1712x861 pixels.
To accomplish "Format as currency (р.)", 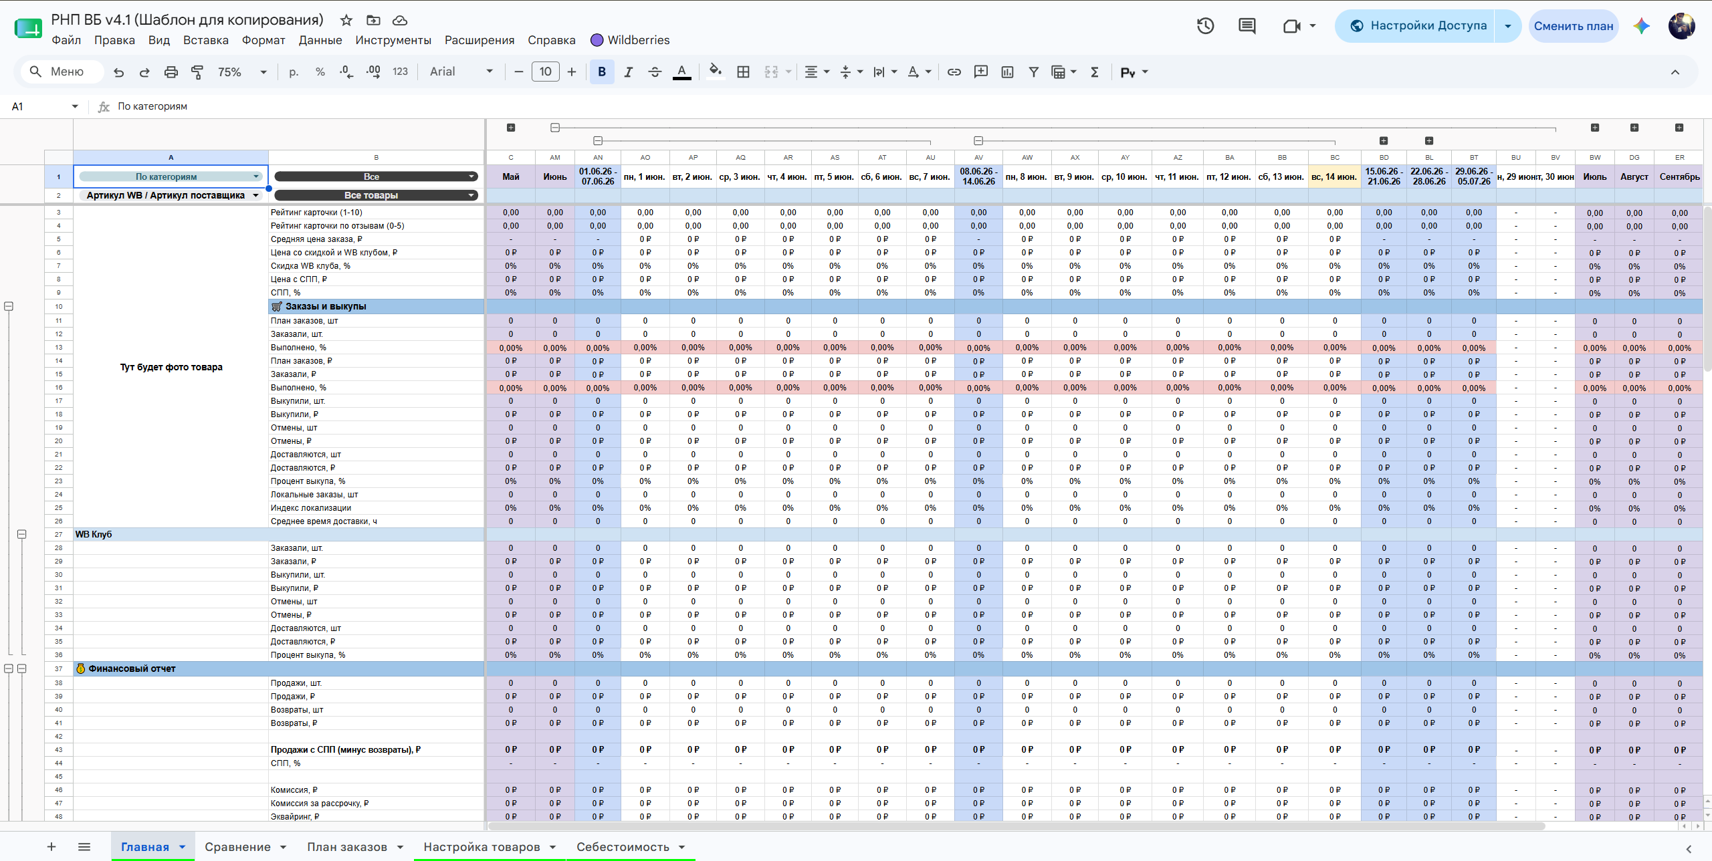I will click(294, 72).
